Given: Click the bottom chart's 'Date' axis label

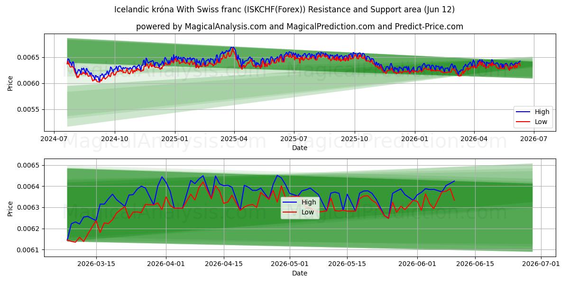Looking at the screenshot, I should [x=300, y=273].
